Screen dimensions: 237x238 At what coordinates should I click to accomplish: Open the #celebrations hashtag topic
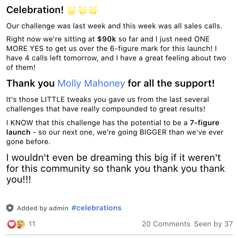[96, 208]
